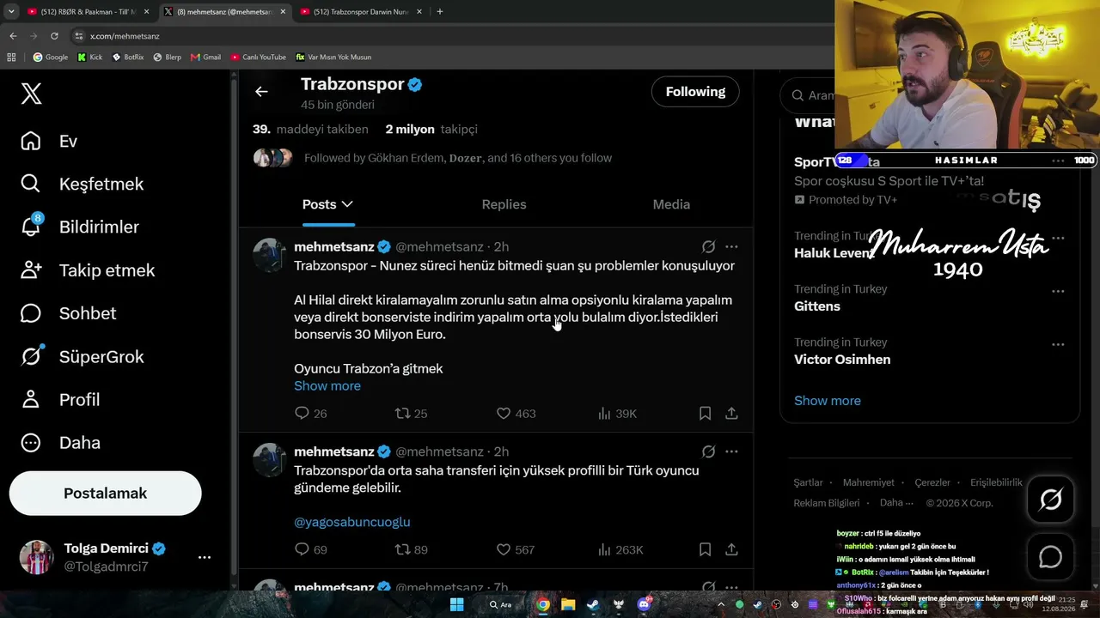Open the @yagosabuncuoglu mention link

(x=352, y=522)
